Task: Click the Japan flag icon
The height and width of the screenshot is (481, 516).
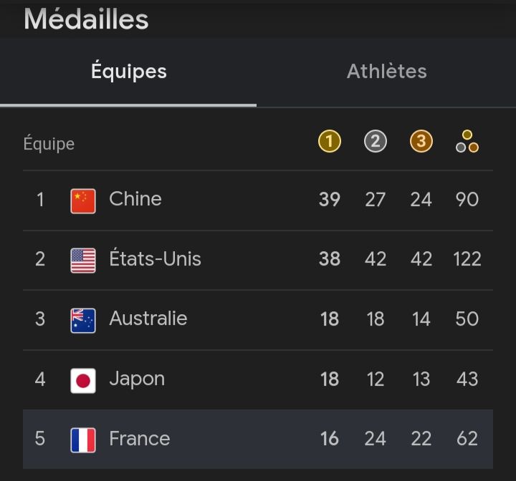Action: (83, 380)
